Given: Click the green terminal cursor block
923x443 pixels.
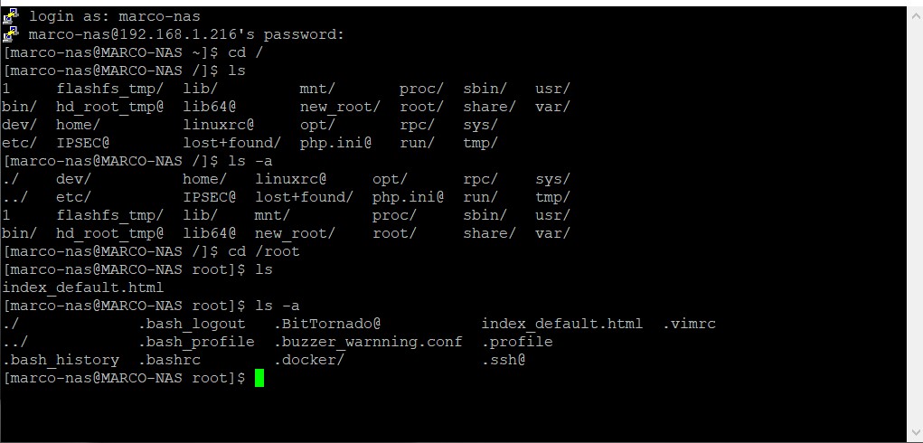Looking at the screenshot, I should pyautogui.click(x=259, y=378).
